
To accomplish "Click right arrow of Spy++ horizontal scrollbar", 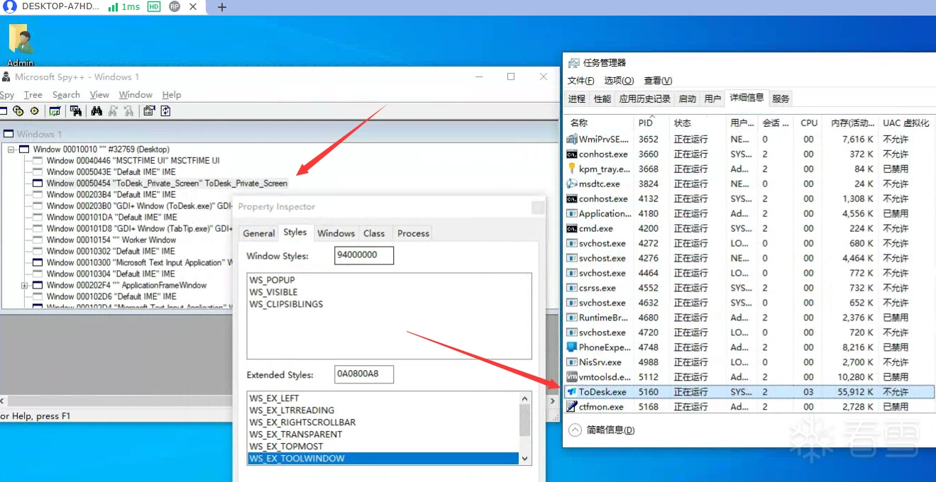I will pyautogui.click(x=553, y=401).
